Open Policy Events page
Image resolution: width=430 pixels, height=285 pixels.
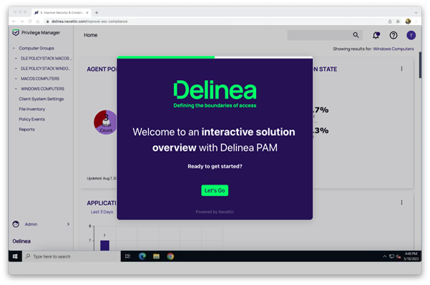point(31,119)
